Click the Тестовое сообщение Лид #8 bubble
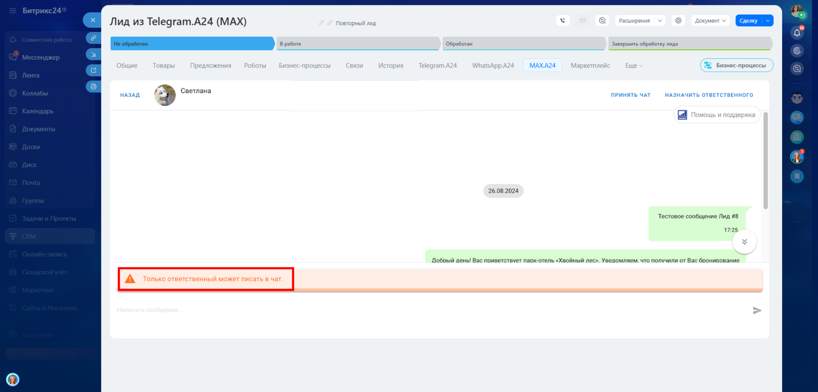This screenshot has height=392, width=818. pos(698,223)
